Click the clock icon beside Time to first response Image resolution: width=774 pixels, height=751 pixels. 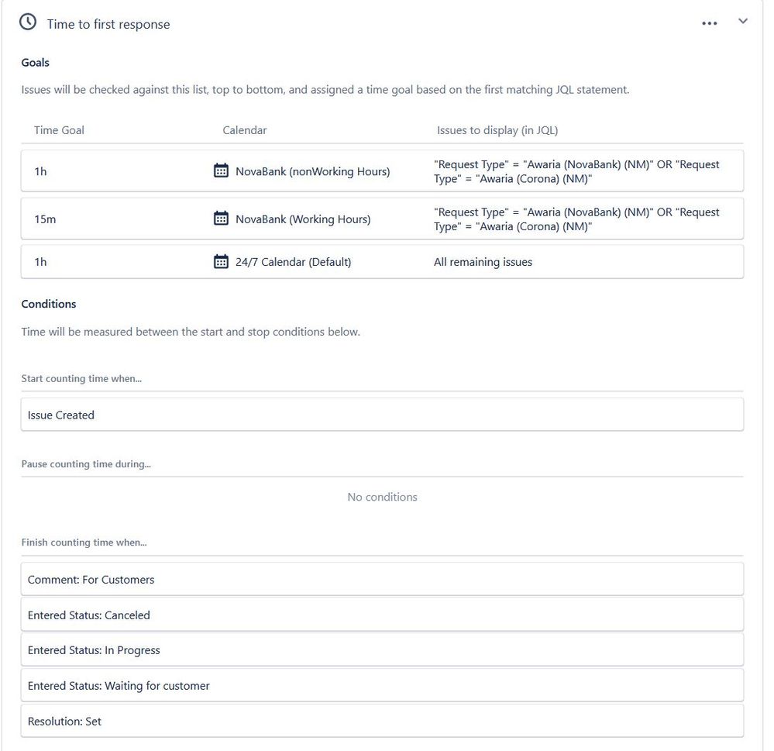(x=28, y=22)
